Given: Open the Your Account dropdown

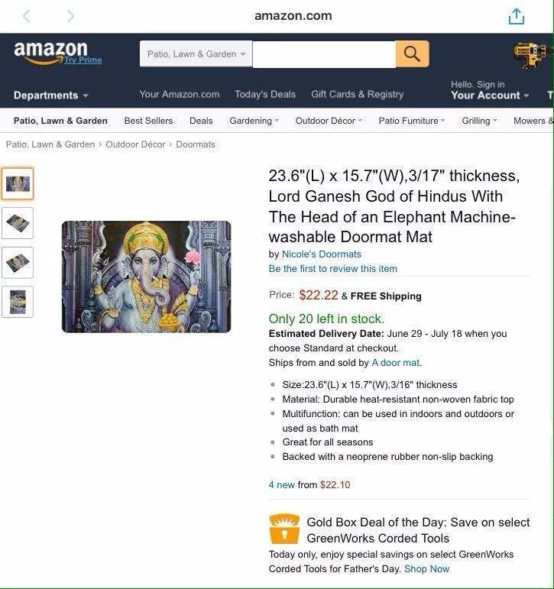Looking at the screenshot, I should [490, 95].
